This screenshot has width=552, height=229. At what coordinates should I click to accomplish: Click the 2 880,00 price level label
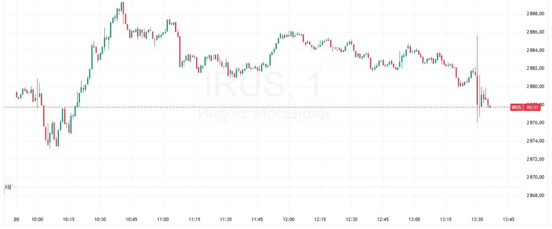click(534, 86)
